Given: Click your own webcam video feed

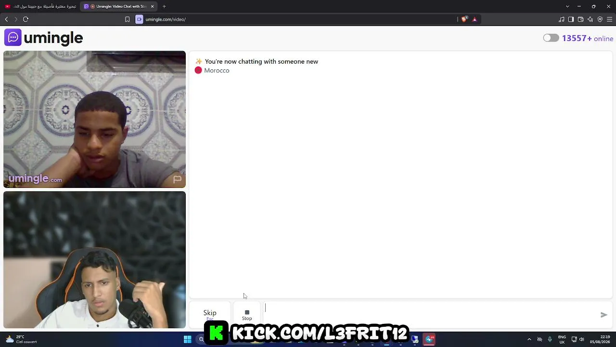Looking at the screenshot, I should 94,260.
